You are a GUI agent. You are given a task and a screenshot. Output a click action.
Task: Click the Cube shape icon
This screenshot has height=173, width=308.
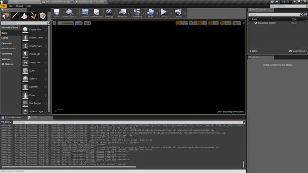pyautogui.click(x=25, y=71)
